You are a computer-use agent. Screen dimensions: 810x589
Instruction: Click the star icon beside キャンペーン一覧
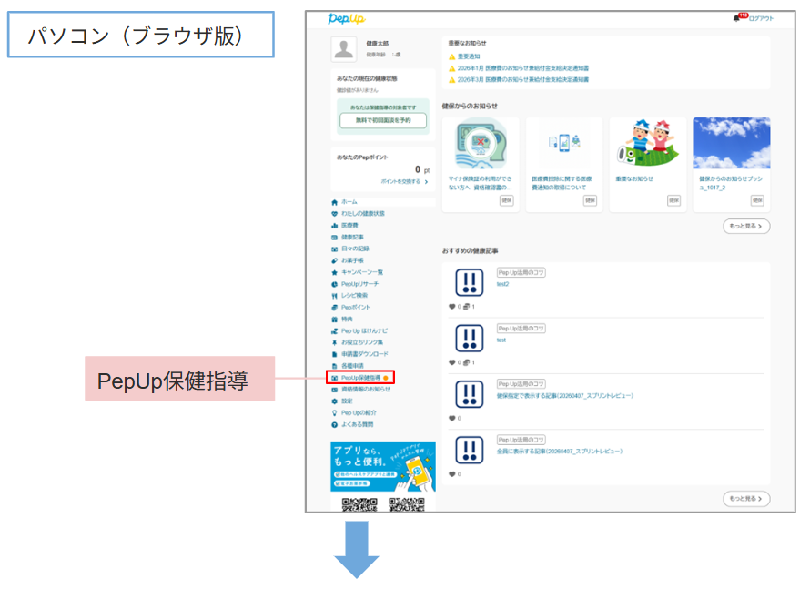[x=334, y=272]
